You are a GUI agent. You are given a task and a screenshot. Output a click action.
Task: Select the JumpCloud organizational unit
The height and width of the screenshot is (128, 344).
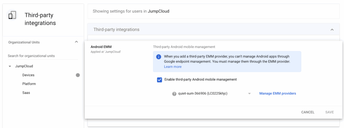point(24,66)
